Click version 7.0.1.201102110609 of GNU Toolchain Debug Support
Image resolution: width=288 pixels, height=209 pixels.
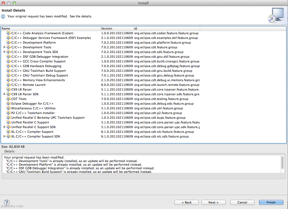pos(117,75)
